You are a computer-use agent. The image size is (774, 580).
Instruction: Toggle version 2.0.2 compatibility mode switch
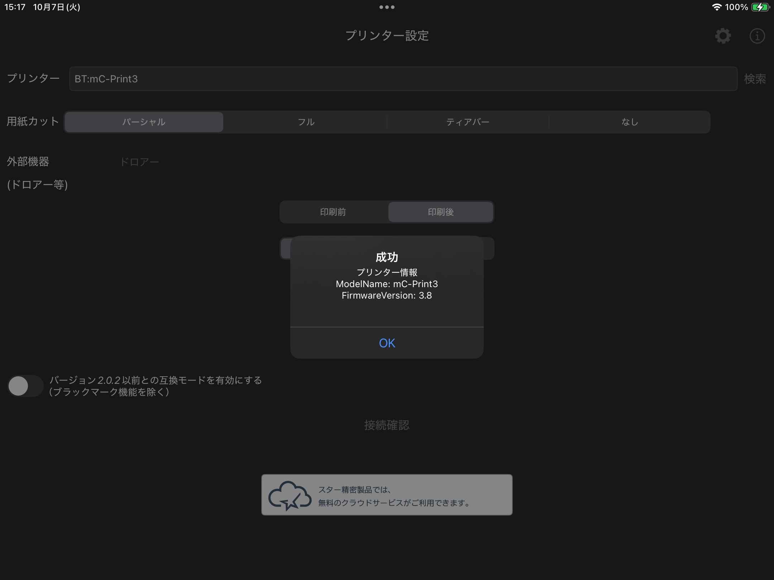[25, 386]
